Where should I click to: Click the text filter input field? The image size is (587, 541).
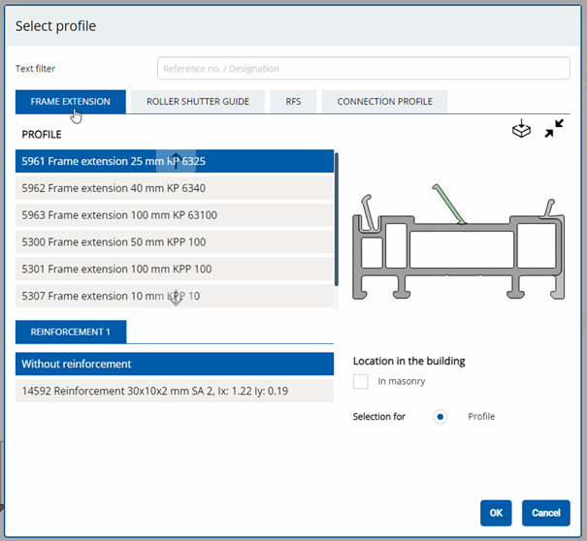[x=363, y=69]
